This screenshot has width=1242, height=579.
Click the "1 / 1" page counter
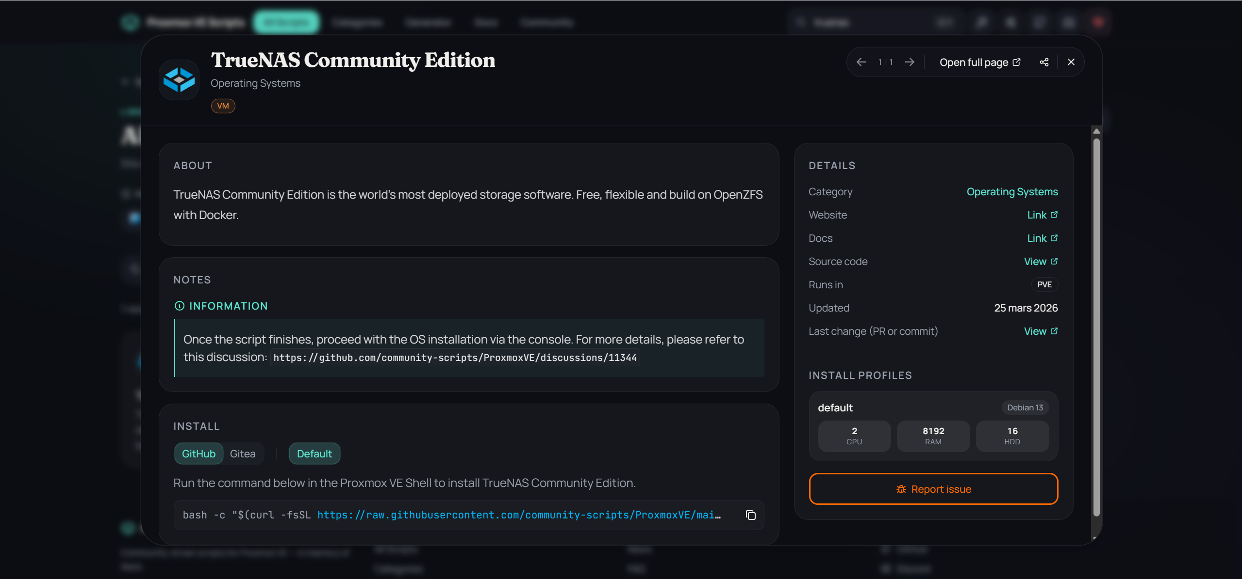point(885,62)
